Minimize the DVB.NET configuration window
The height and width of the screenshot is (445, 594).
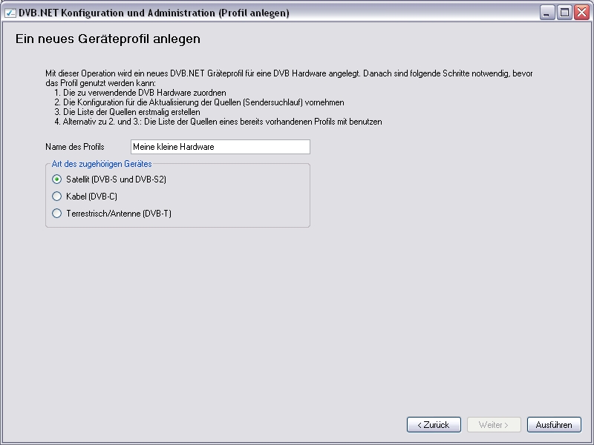click(x=547, y=13)
